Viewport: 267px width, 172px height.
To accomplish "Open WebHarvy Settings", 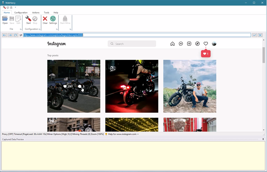I will [x=53, y=20].
